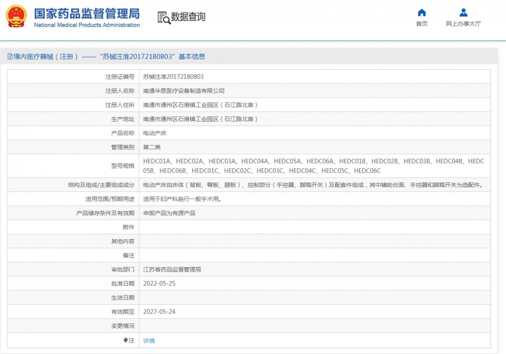This screenshot has width=506, height=354.
Task: Select the 注册人住所 address value
Action: pyautogui.click(x=201, y=105)
